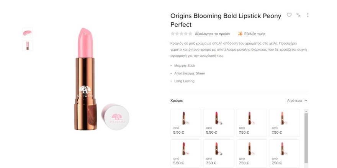Open the Εξέλιξη τιμής price history link
Image resolution: width=337 pixels, height=168 pixels.
point(255,34)
